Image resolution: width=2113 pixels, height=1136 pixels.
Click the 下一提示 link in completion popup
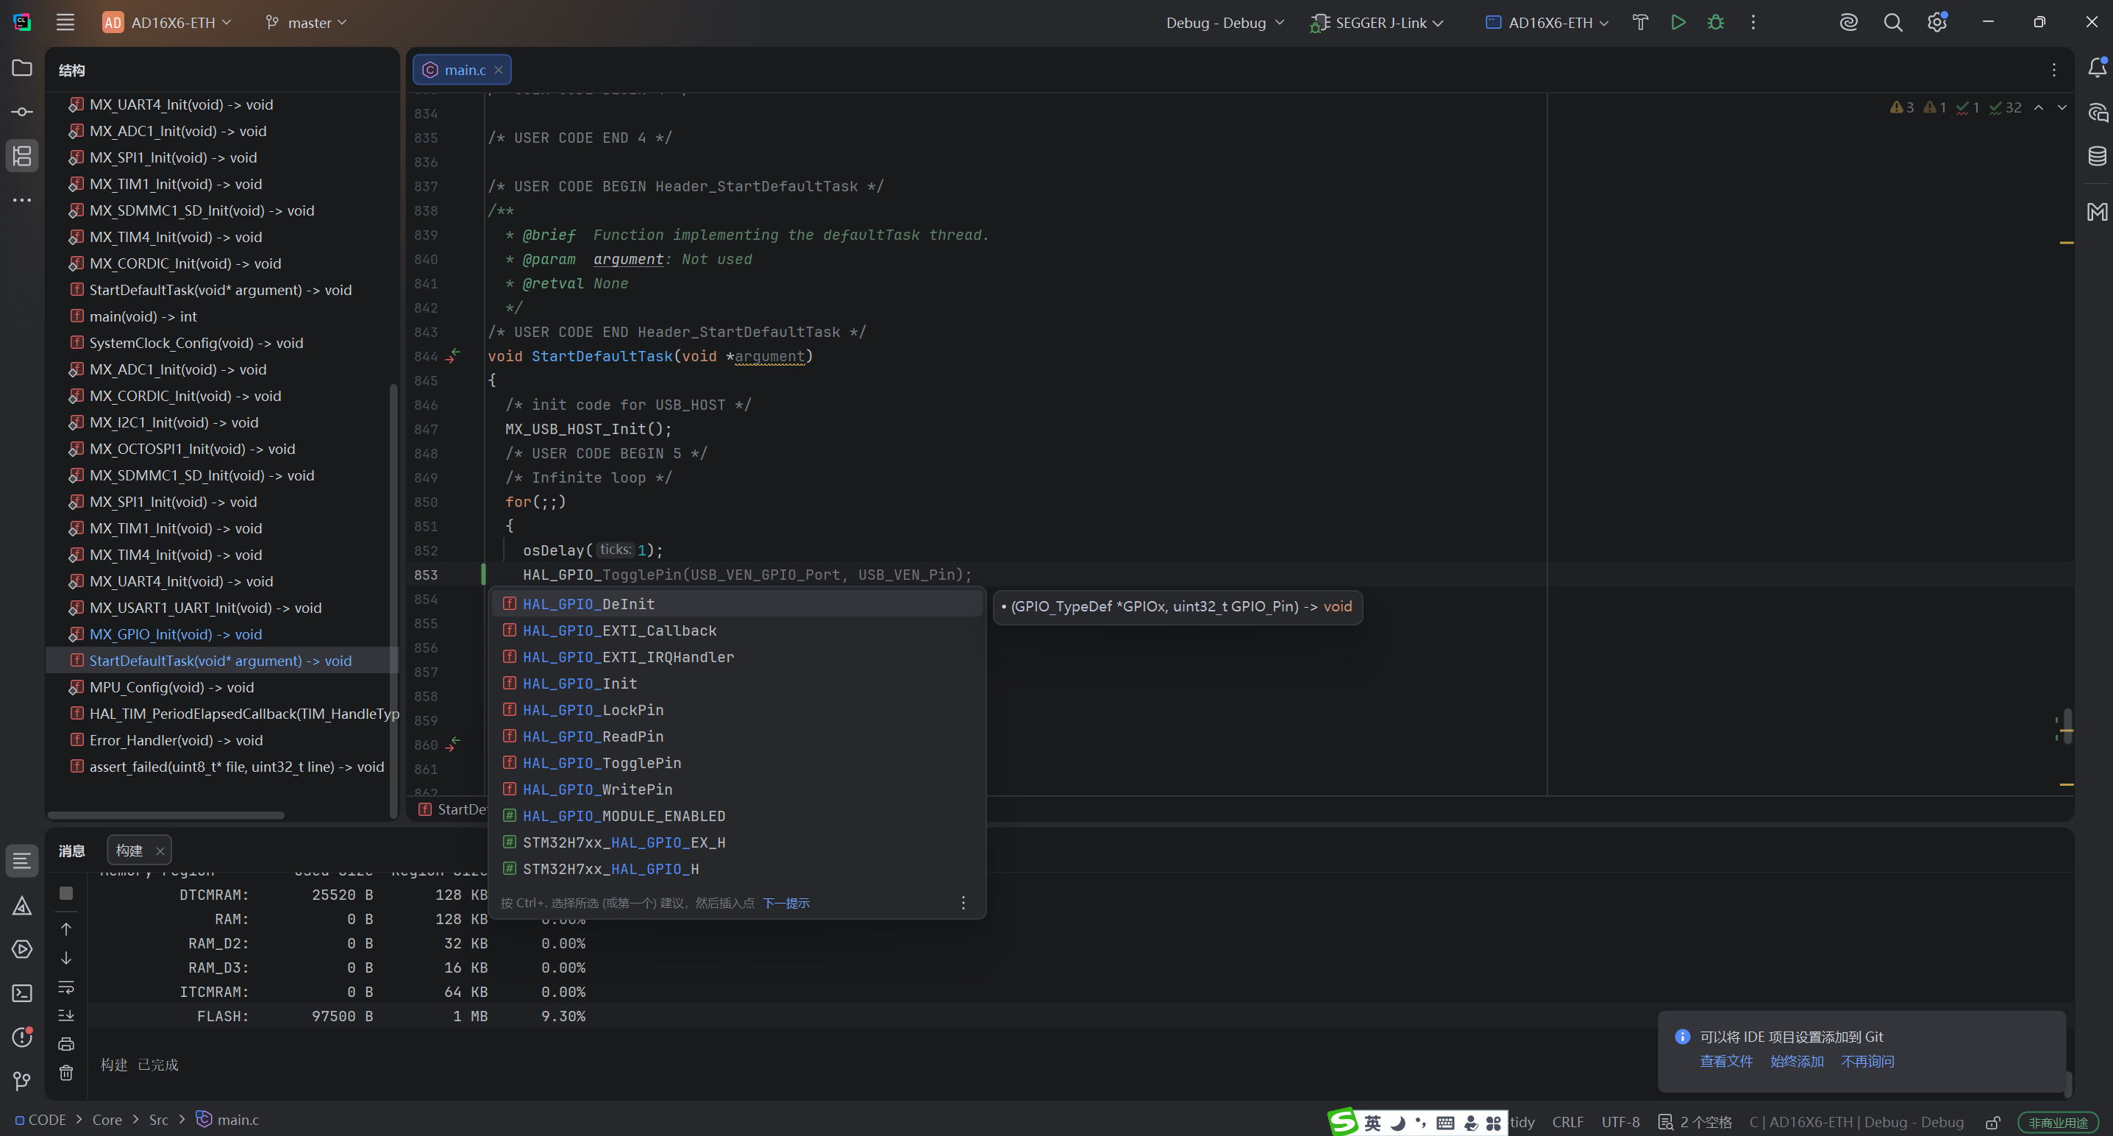785,903
